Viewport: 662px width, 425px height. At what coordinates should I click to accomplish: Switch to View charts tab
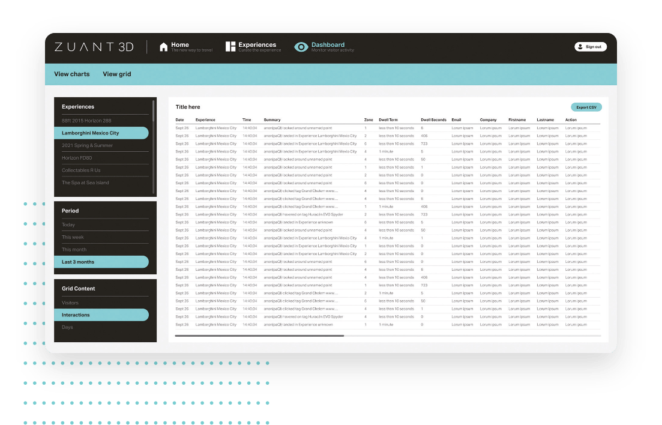(72, 74)
